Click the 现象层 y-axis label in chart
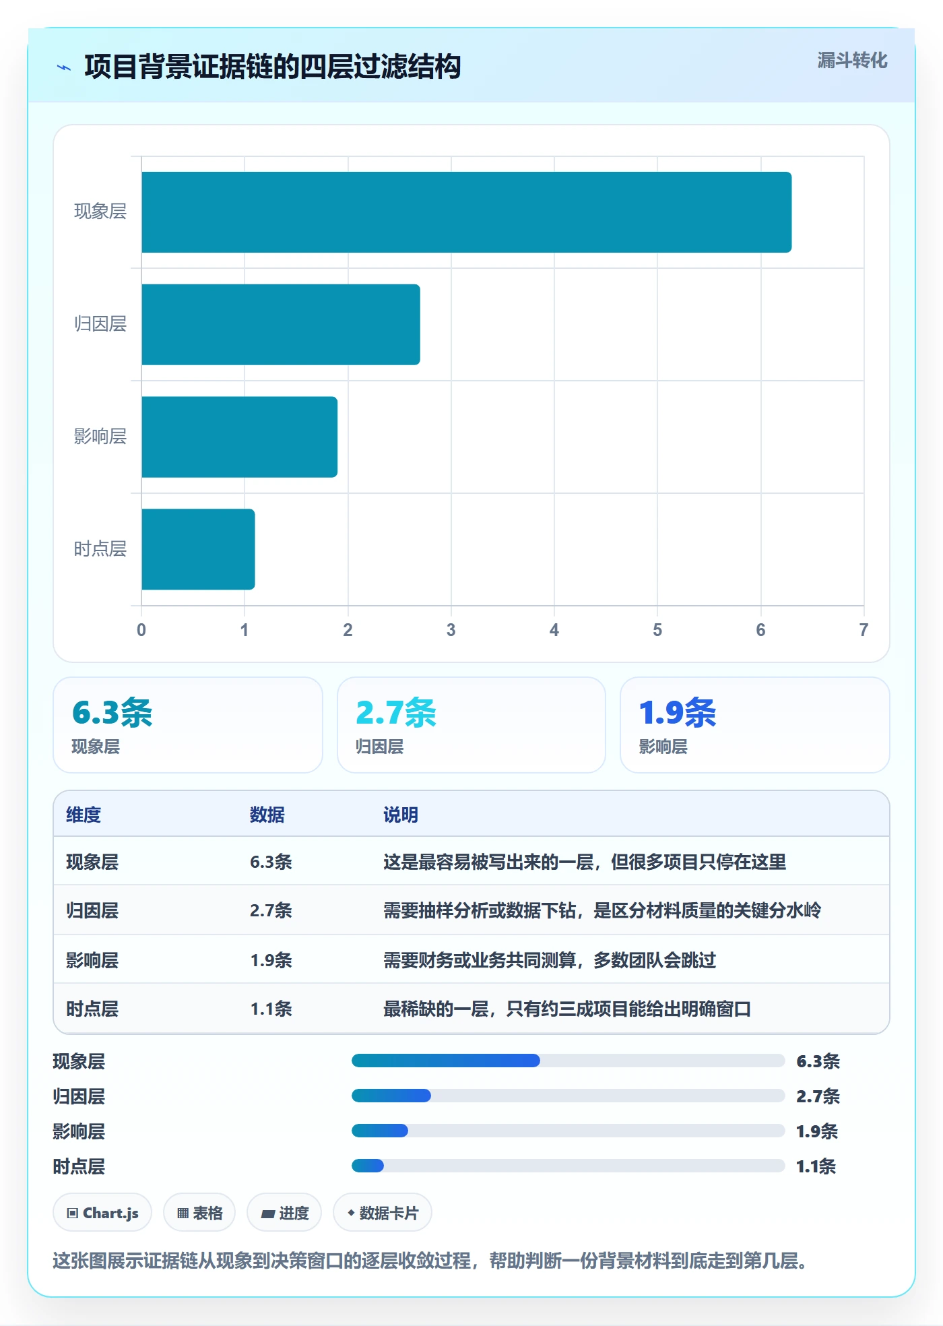943x1326 pixels. (x=100, y=212)
